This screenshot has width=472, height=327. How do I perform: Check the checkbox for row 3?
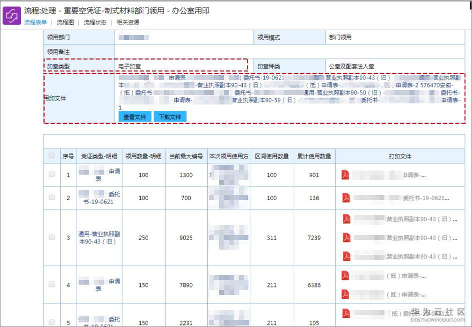coord(52,237)
